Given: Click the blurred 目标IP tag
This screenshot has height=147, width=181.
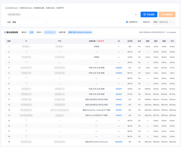Looking at the screenshot, I should [x=50, y=32].
